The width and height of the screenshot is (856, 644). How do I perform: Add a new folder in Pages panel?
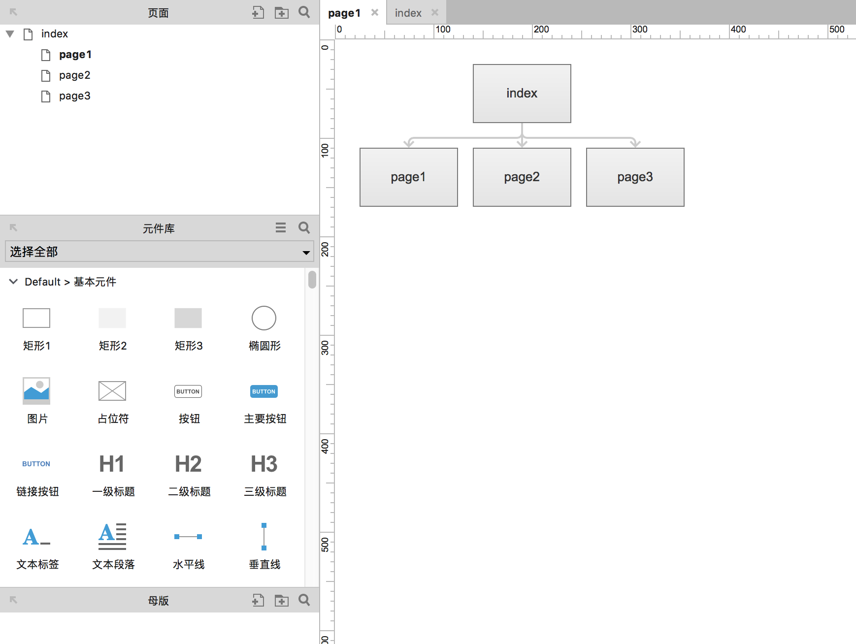[282, 12]
